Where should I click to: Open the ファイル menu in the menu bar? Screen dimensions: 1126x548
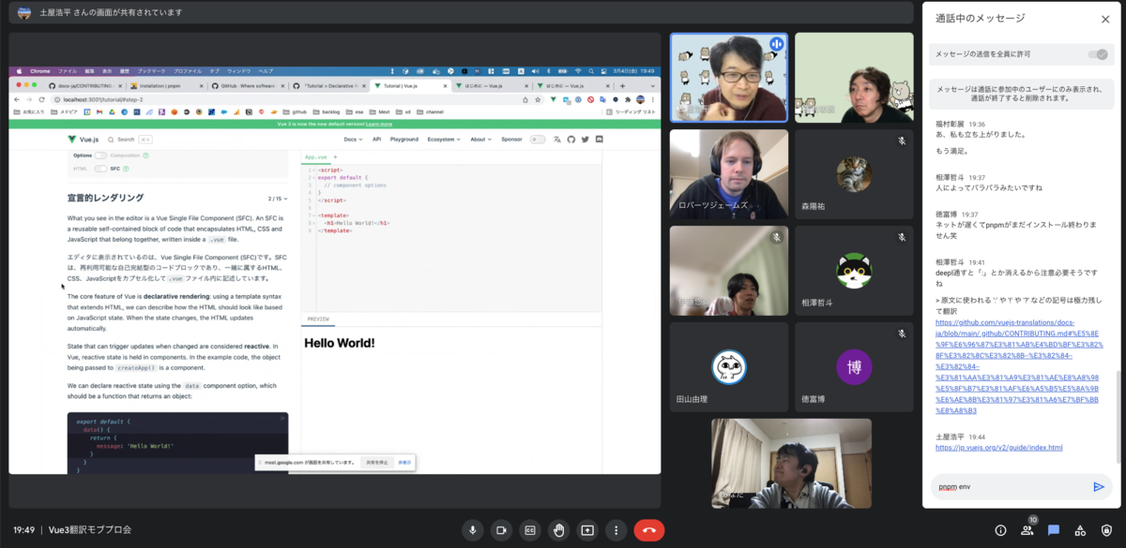click(x=68, y=71)
